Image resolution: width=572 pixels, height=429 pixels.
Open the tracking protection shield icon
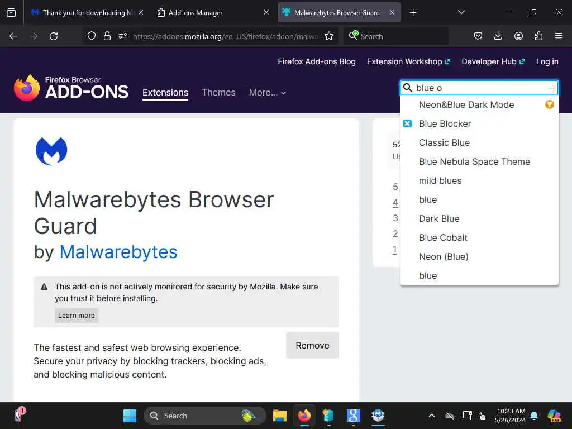coord(92,36)
